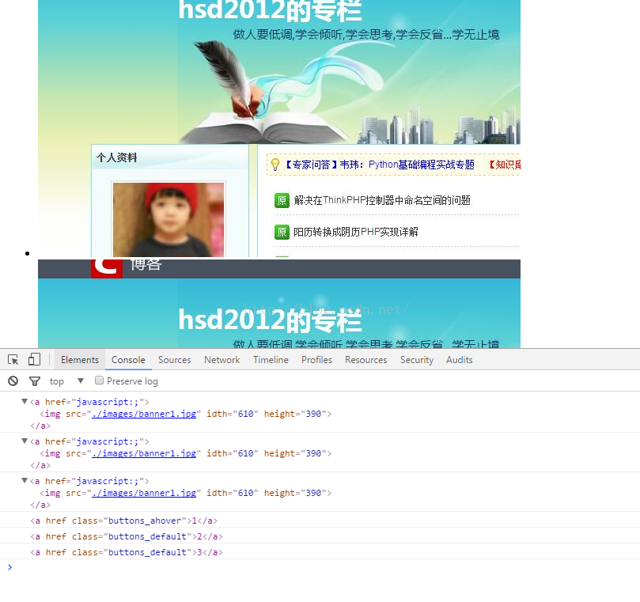The width and height of the screenshot is (640, 602).
Task: Open the top execution context dropdown
Action: pyautogui.click(x=66, y=381)
